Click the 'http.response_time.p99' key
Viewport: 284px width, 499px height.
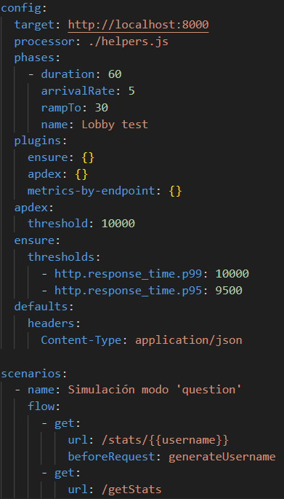click(x=129, y=274)
